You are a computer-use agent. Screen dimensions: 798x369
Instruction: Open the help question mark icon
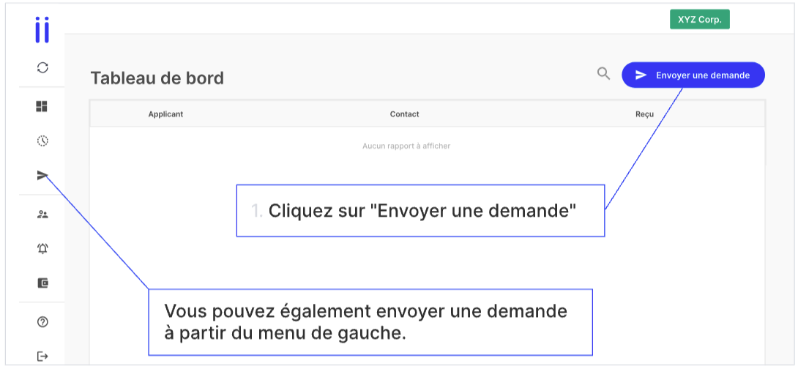[42, 321]
